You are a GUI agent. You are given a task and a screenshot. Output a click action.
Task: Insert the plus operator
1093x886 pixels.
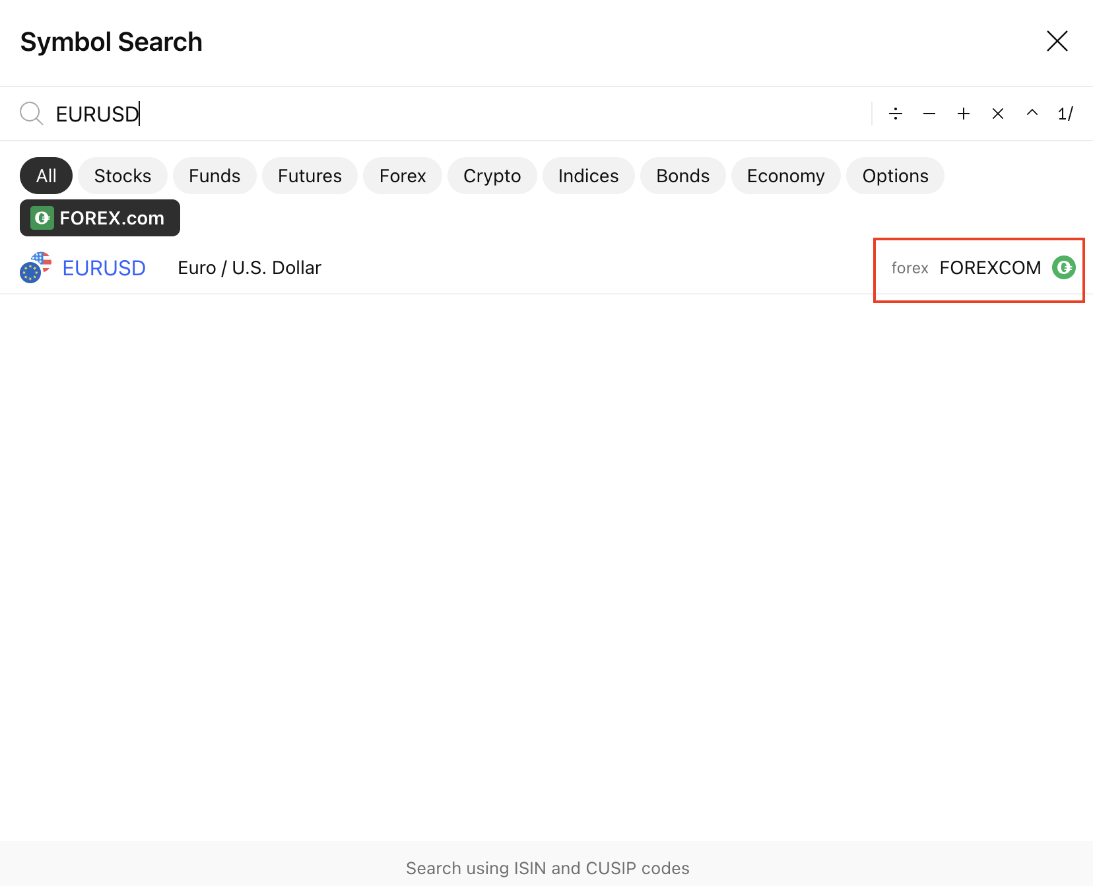[964, 114]
